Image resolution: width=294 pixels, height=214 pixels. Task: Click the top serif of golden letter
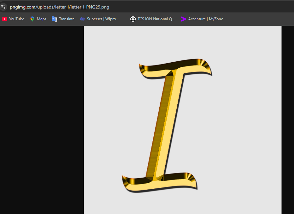point(175,68)
